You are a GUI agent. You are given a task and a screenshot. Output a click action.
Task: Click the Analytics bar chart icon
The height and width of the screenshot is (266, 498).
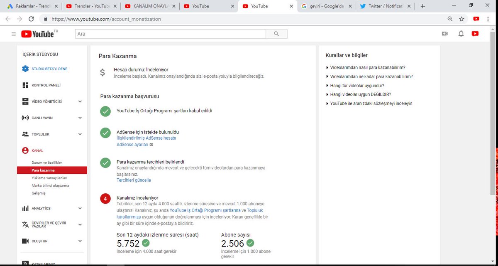point(25,208)
